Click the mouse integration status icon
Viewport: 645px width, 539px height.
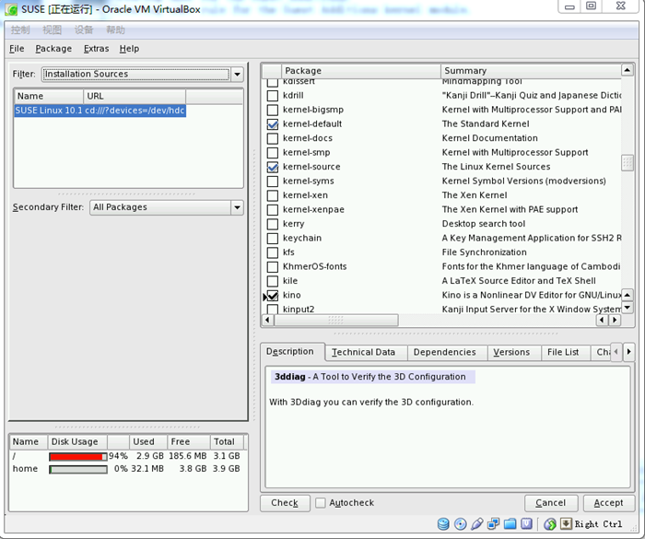[x=550, y=523]
